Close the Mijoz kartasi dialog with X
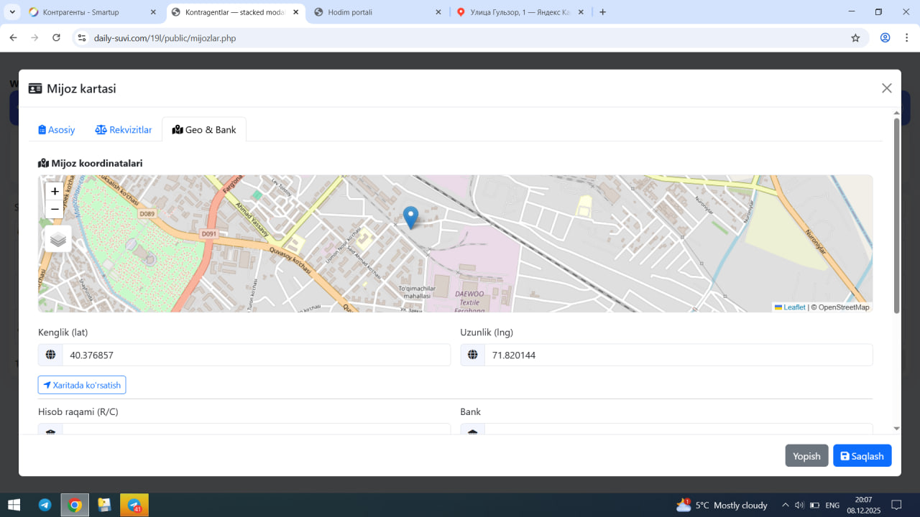 pyautogui.click(x=886, y=88)
